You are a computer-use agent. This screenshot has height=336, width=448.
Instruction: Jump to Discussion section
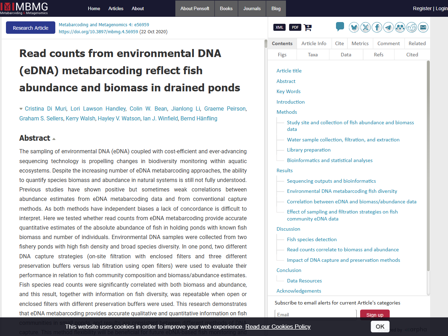(288, 229)
